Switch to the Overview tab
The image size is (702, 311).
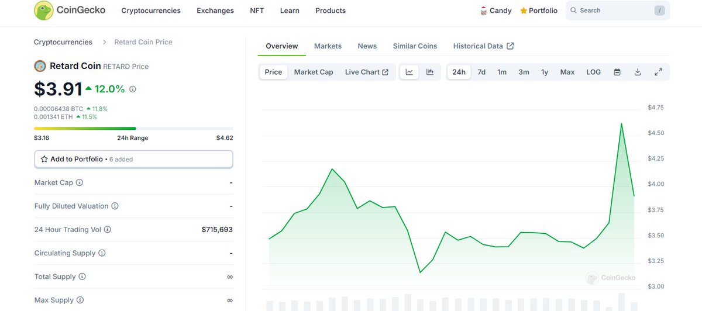(282, 46)
